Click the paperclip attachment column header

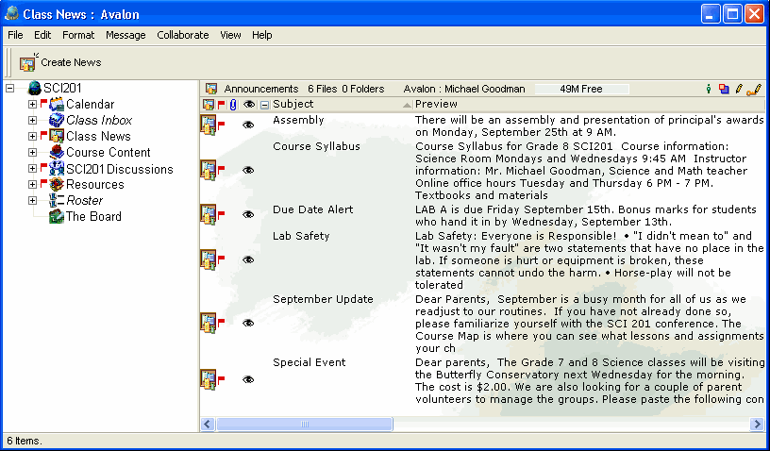click(x=233, y=105)
